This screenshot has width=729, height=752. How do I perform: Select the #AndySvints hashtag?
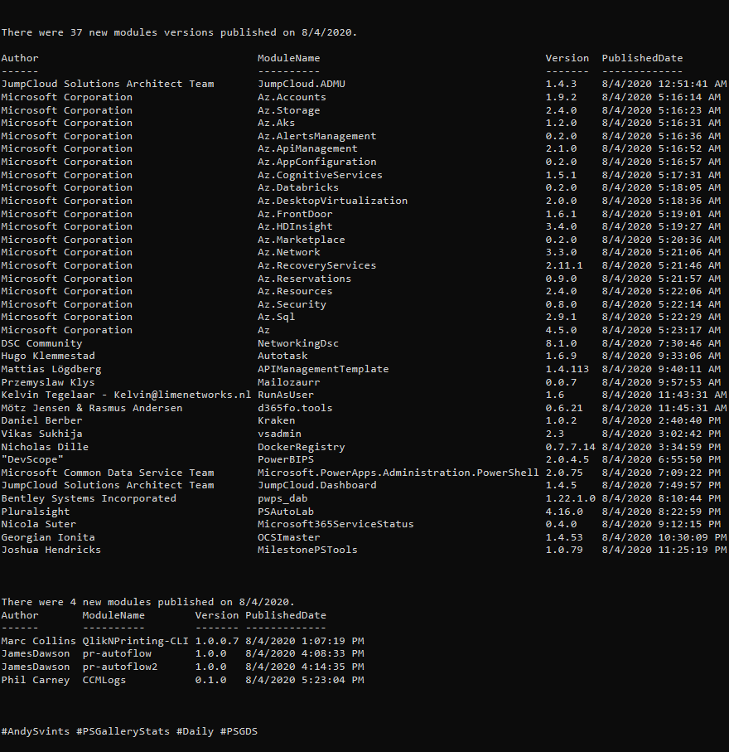click(x=36, y=732)
